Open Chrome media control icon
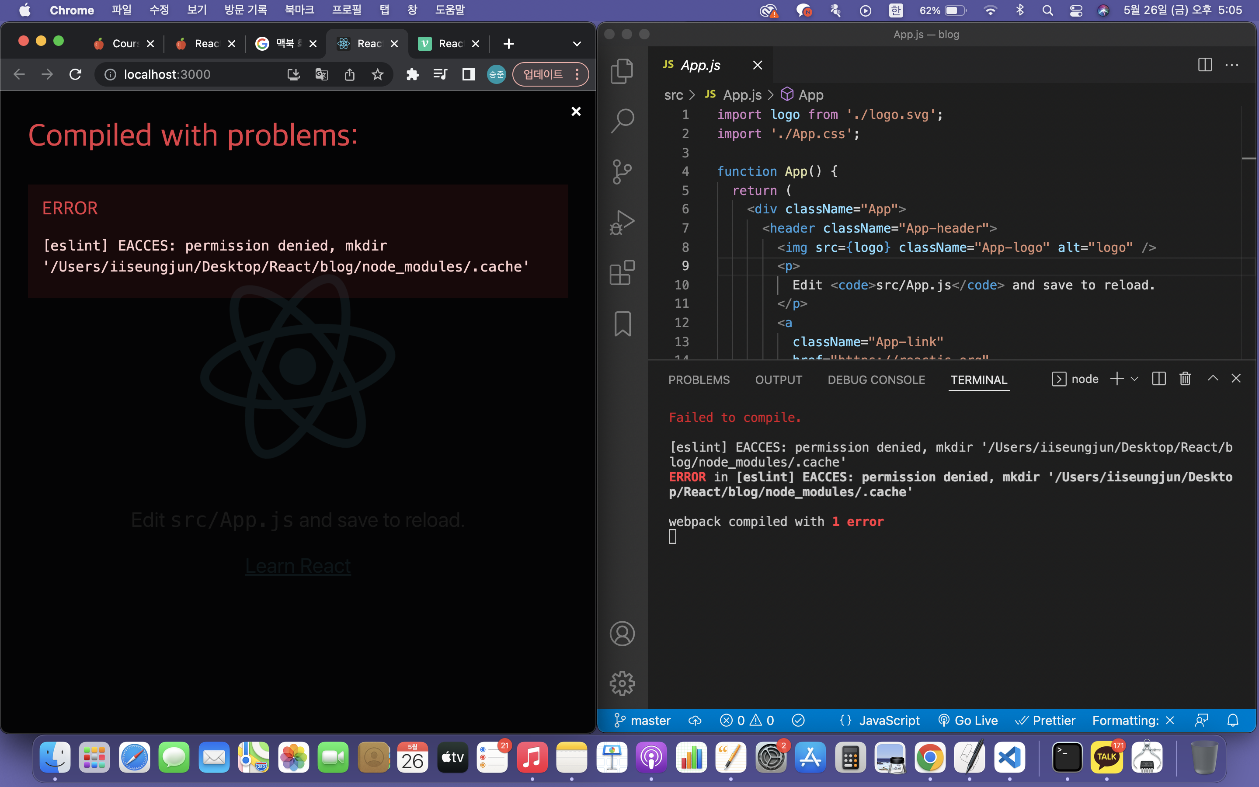This screenshot has height=787, width=1259. 440,74
